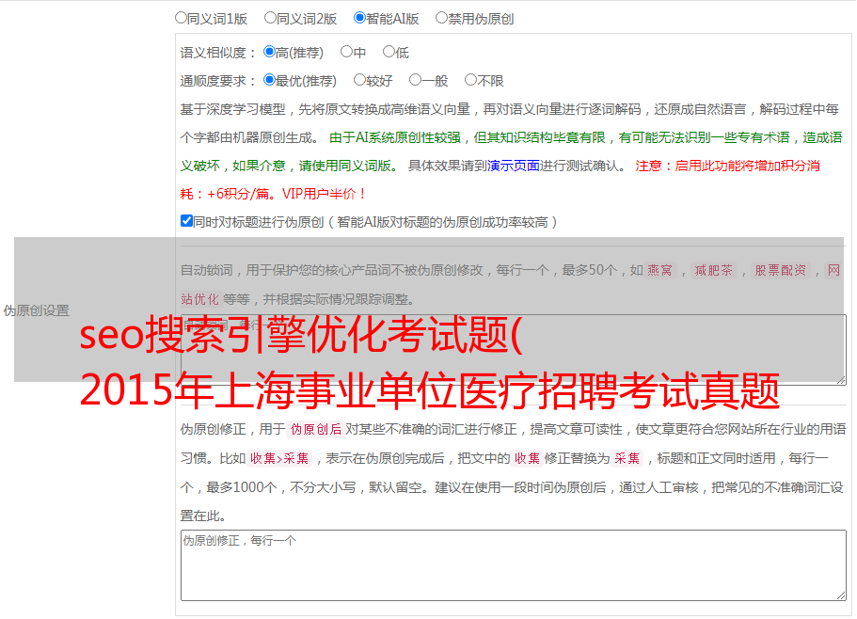857x619 pixels.
Task: Set 语义相似度 to 高(推荐)
Action: click(x=269, y=52)
